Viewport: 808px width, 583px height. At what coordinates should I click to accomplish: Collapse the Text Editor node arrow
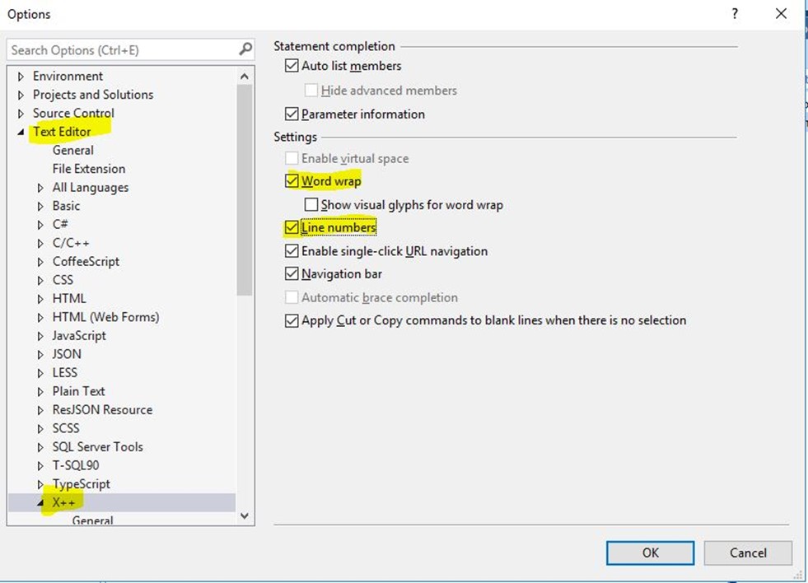[x=21, y=132]
